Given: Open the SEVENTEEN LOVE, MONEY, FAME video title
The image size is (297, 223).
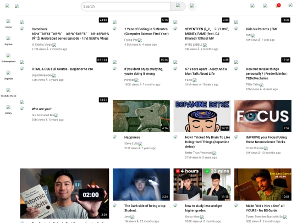Looking at the screenshot, I should 207,34.
